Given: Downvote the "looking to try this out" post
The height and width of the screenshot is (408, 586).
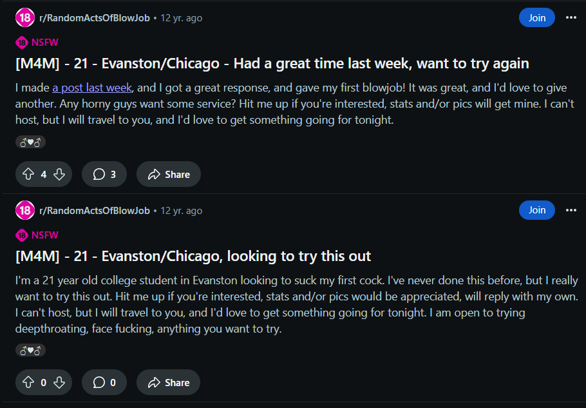Looking at the screenshot, I should coord(59,382).
